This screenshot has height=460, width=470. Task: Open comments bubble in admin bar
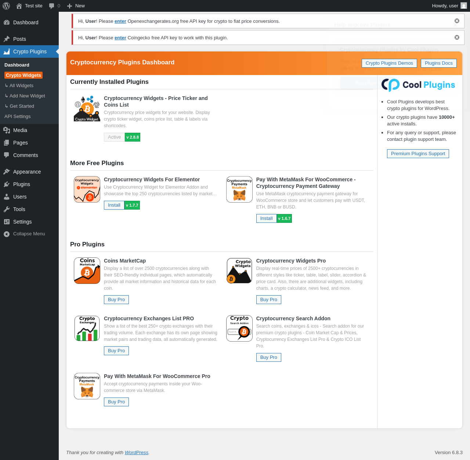coord(54,6)
